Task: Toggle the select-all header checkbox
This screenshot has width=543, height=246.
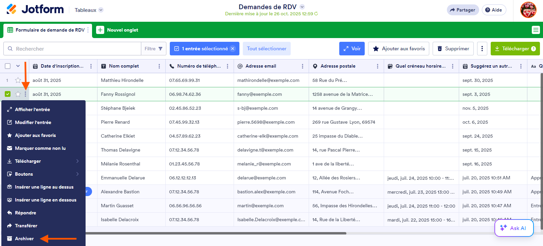Action: click(x=8, y=66)
